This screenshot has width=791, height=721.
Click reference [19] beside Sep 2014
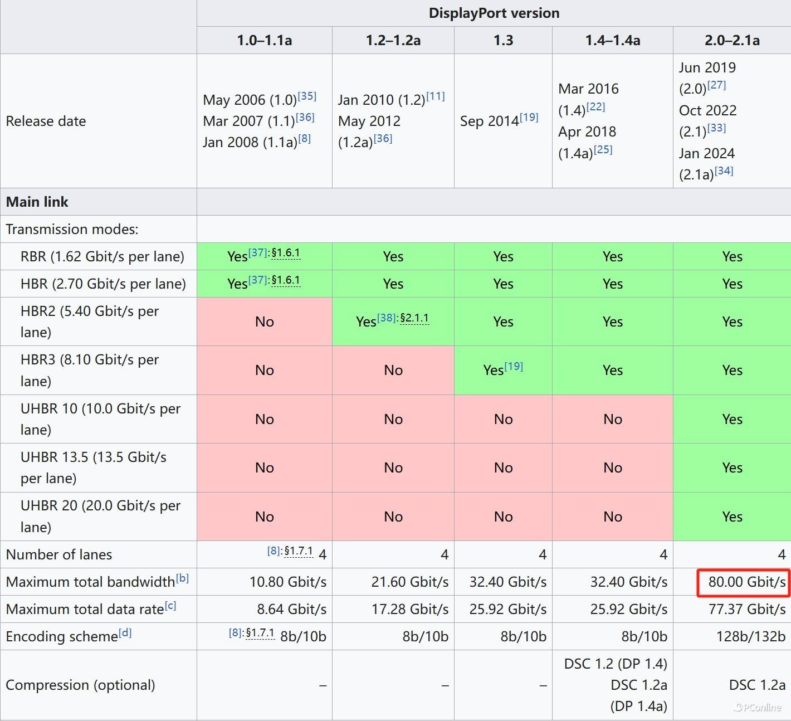pos(529,118)
